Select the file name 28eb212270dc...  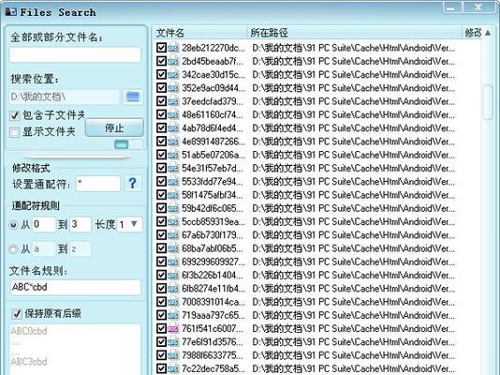click(213, 48)
